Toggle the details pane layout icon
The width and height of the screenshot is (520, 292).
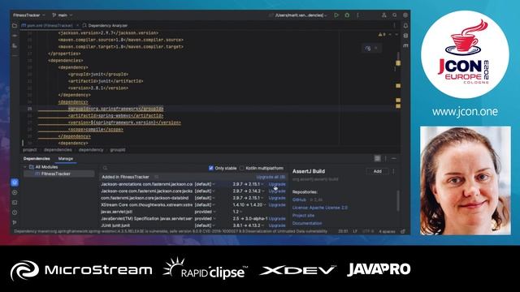tap(377, 159)
